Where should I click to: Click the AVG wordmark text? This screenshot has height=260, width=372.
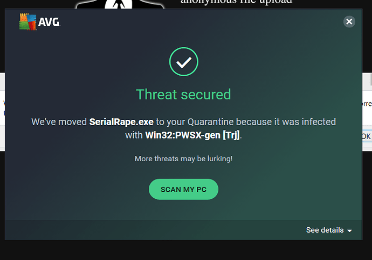49,23
